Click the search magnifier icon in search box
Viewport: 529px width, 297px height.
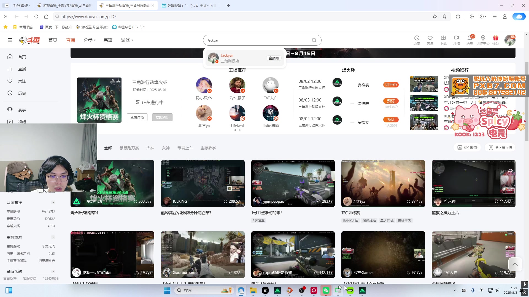coord(314,40)
